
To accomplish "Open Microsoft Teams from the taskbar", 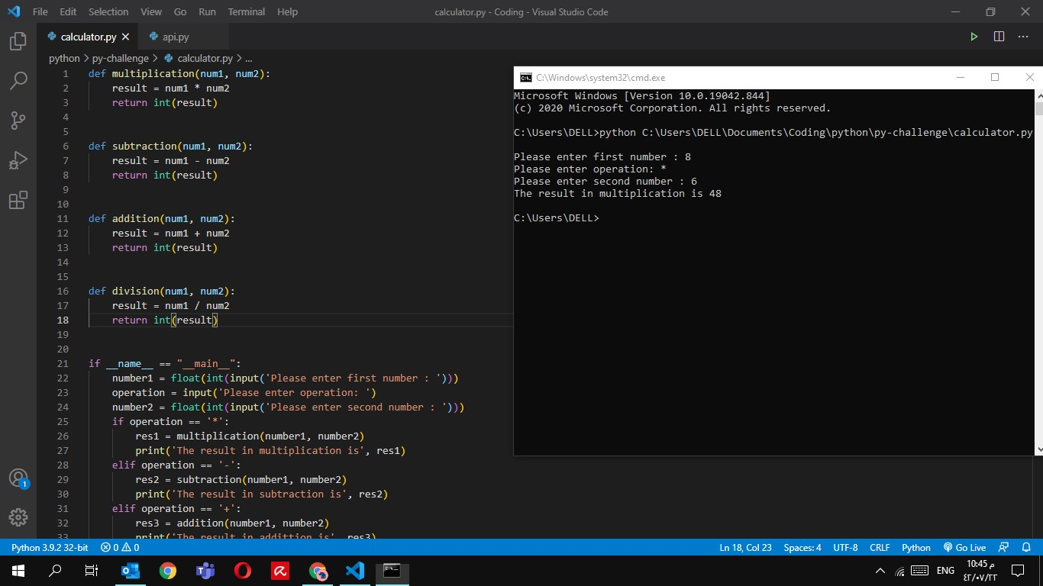I will [x=205, y=571].
